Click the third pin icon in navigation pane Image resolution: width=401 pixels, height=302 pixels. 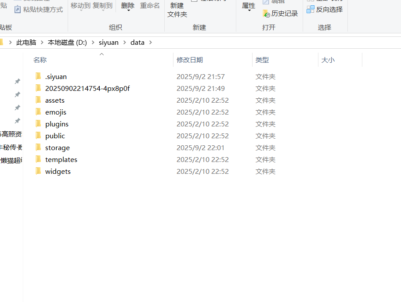click(x=18, y=108)
